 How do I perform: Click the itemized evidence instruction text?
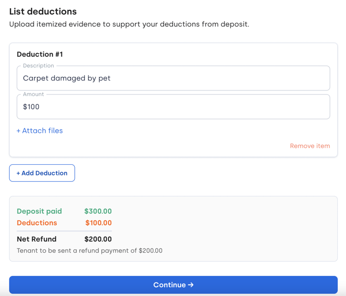click(129, 24)
